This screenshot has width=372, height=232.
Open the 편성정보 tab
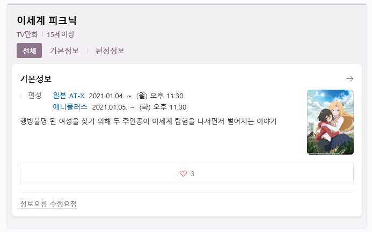[110, 50]
